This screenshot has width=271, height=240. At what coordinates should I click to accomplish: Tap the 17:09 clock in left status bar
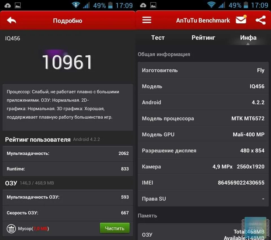(x=124, y=6)
